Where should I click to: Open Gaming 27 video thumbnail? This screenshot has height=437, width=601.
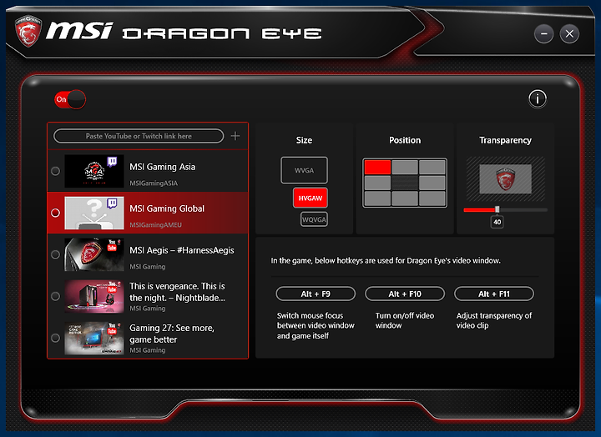click(x=94, y=339)
